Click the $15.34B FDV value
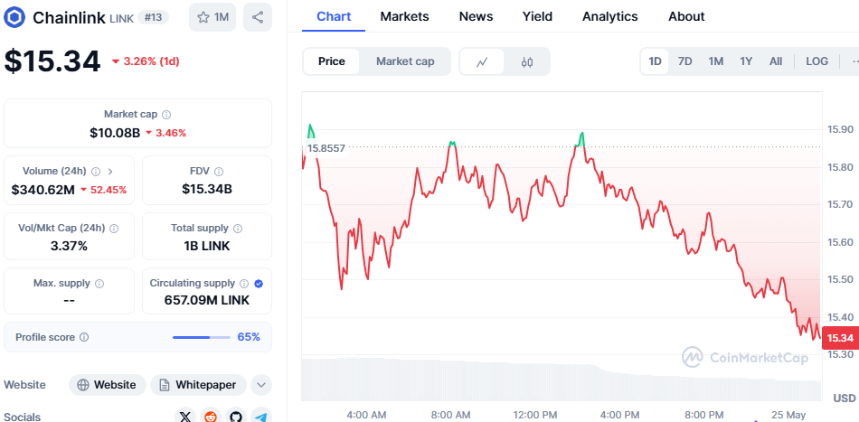Screen dimensions: 859x422 pos(207,190)
